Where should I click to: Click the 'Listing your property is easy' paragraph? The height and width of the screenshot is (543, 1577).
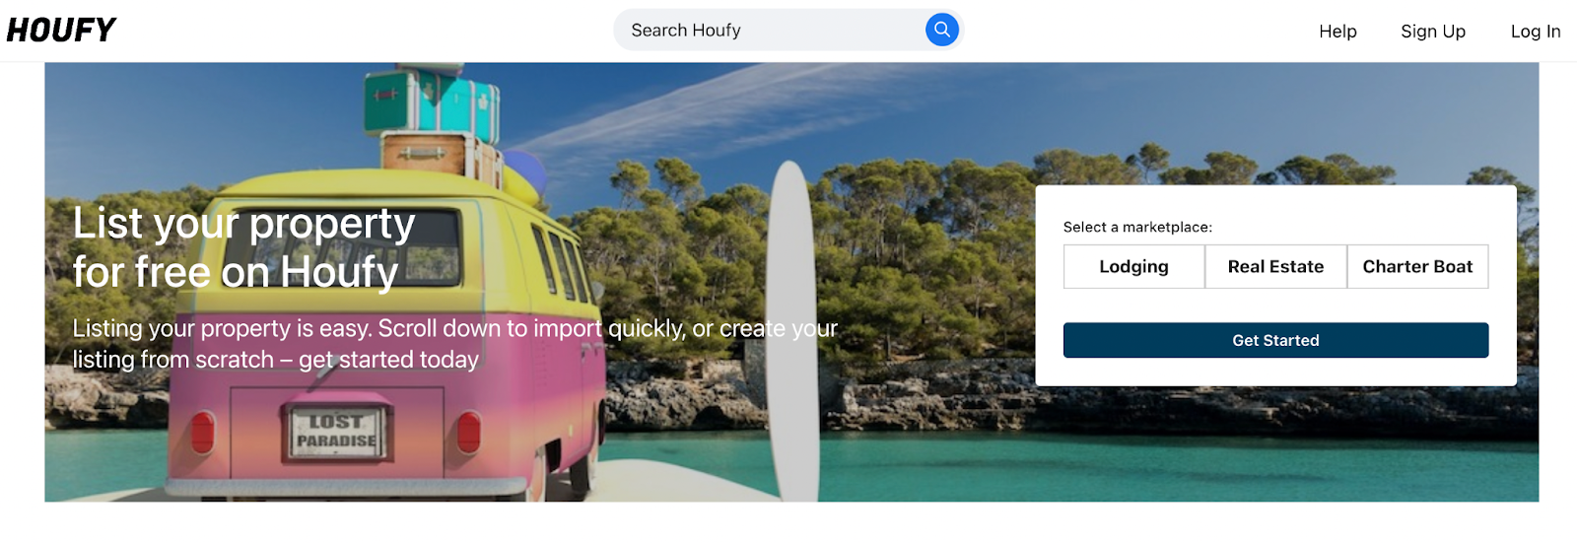[x=454, y=344]
